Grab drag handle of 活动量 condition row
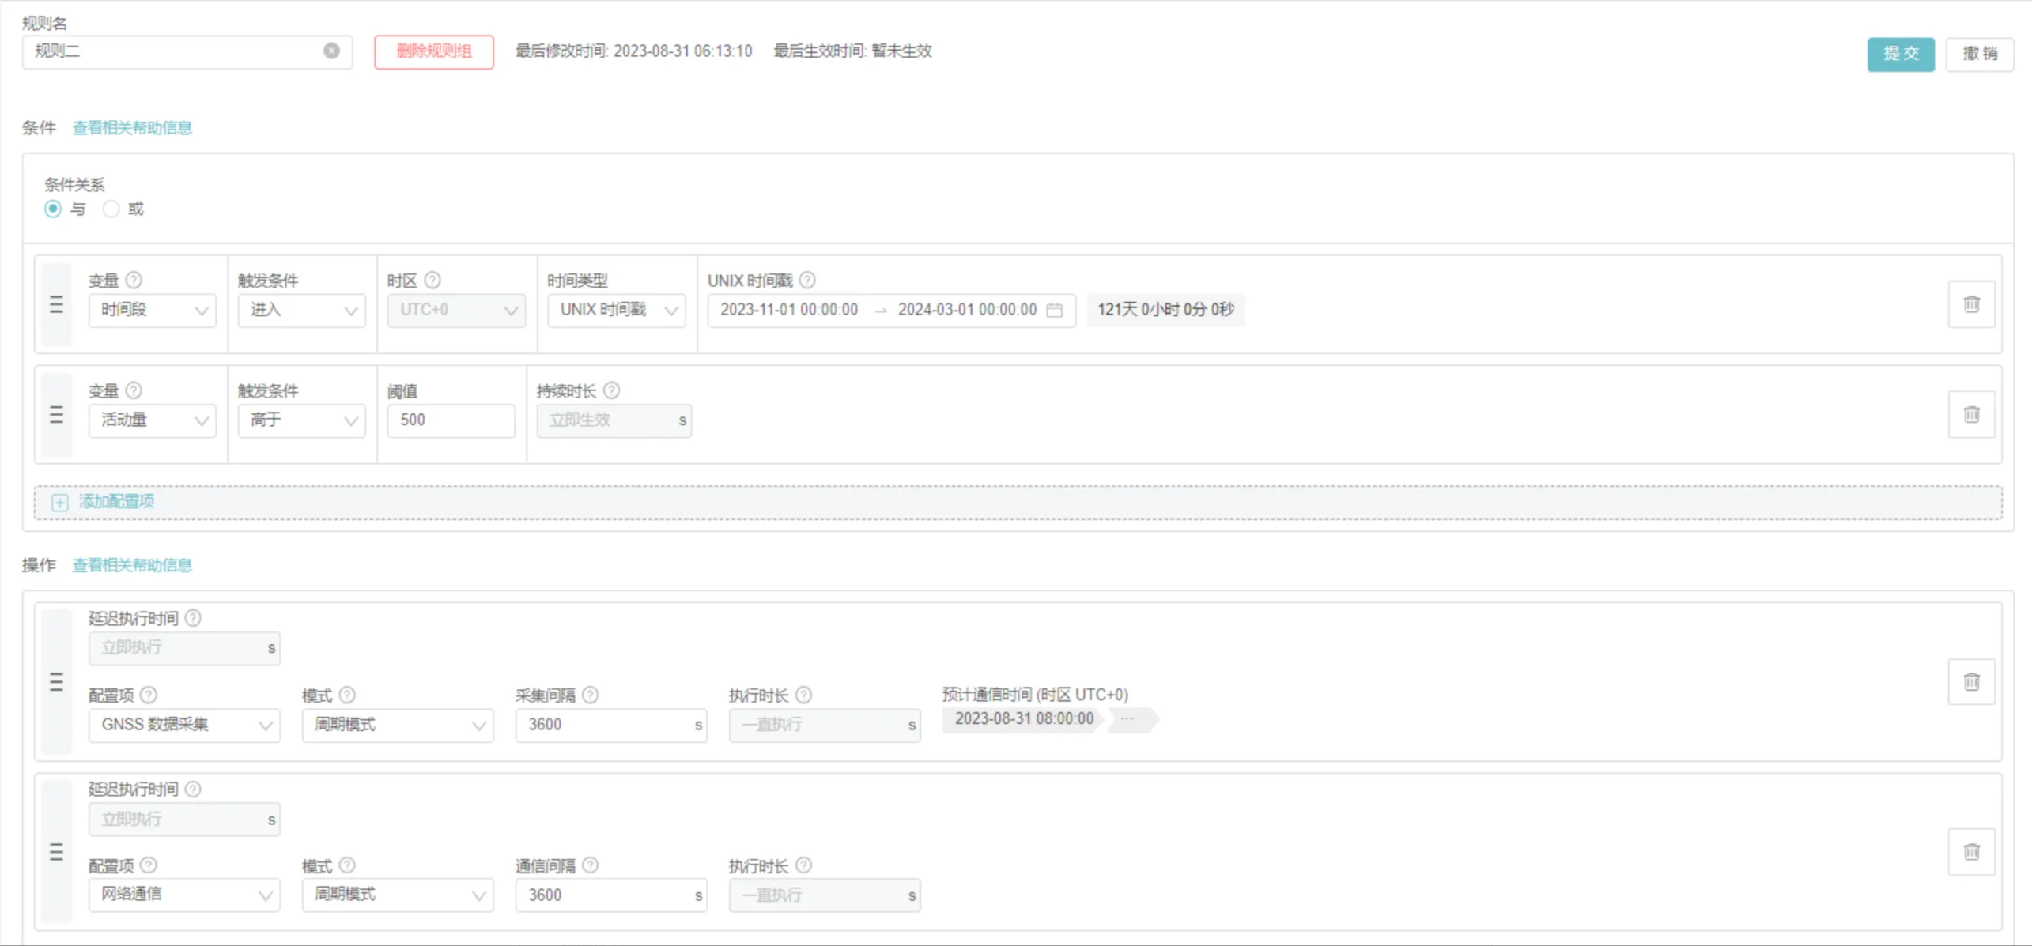 click(x=56, y=415)
